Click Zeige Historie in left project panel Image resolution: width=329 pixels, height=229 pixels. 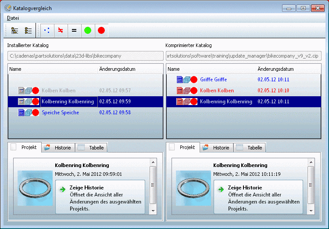click(100, 197)
